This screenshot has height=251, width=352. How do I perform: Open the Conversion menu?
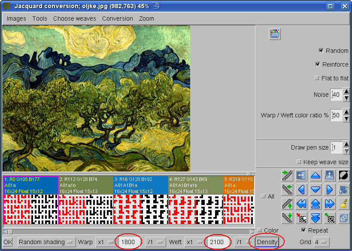tap(117, 18)
